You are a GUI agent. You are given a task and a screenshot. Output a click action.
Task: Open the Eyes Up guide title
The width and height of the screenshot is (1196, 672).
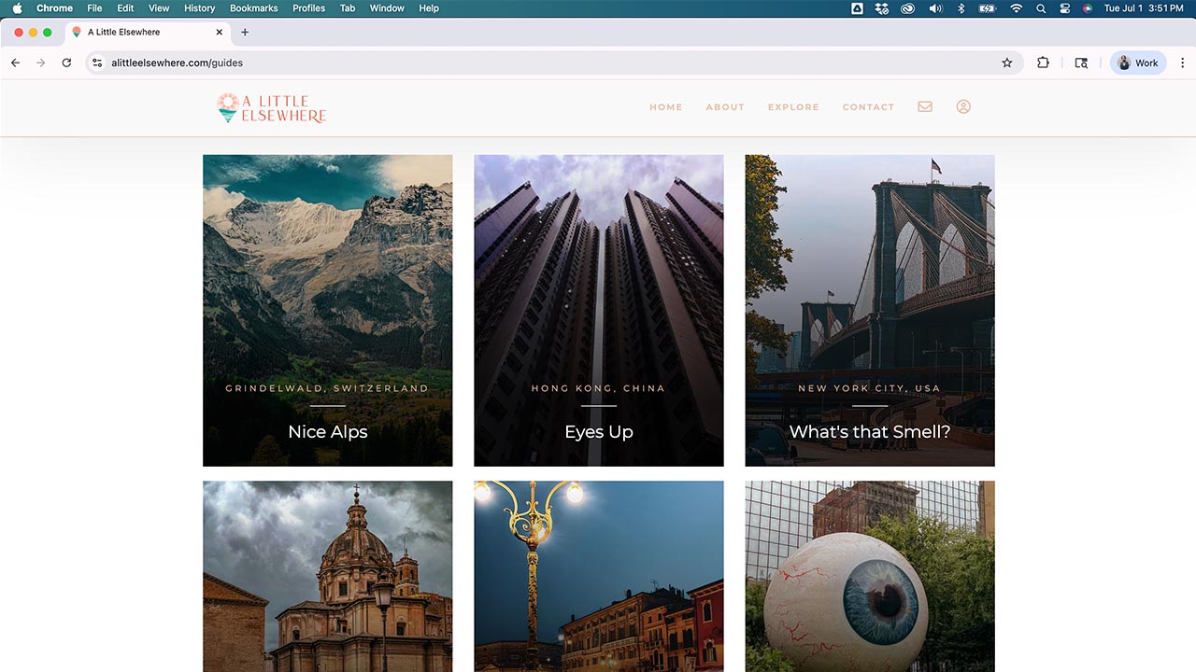coord(599,432)
